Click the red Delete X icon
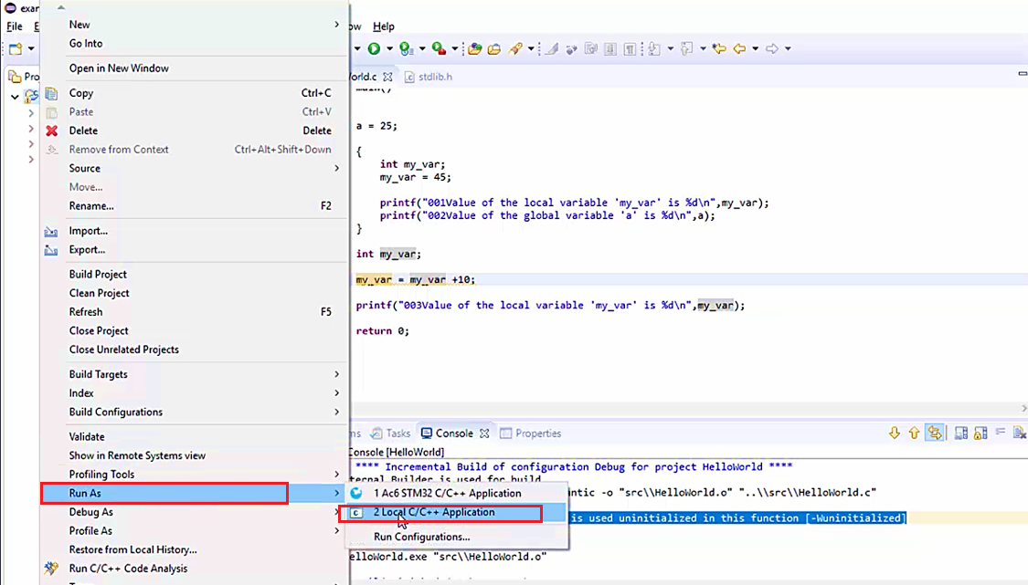Screen dimensions: 1028x585 point(52,131)
